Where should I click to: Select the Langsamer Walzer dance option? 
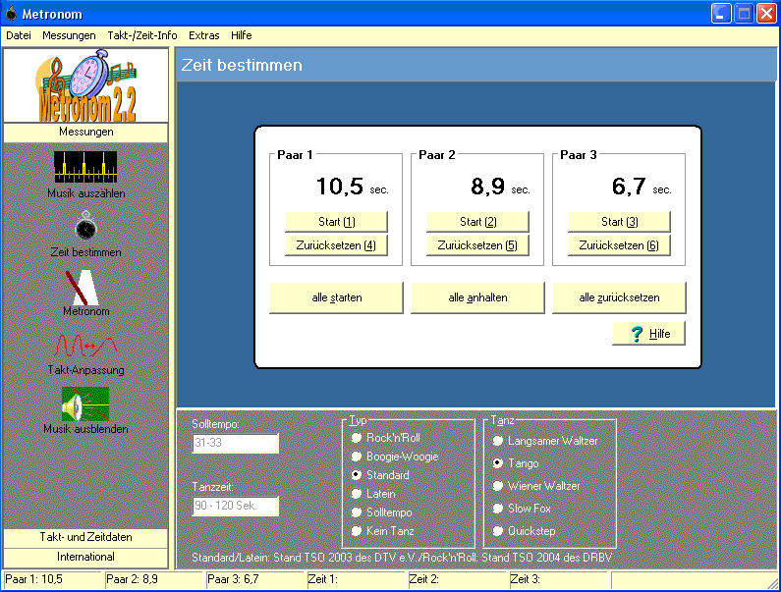click(x=498, y=441)
